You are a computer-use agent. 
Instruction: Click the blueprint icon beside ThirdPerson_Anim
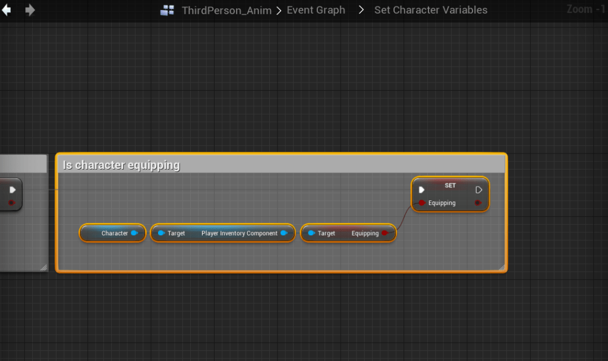tap(168, 10)
